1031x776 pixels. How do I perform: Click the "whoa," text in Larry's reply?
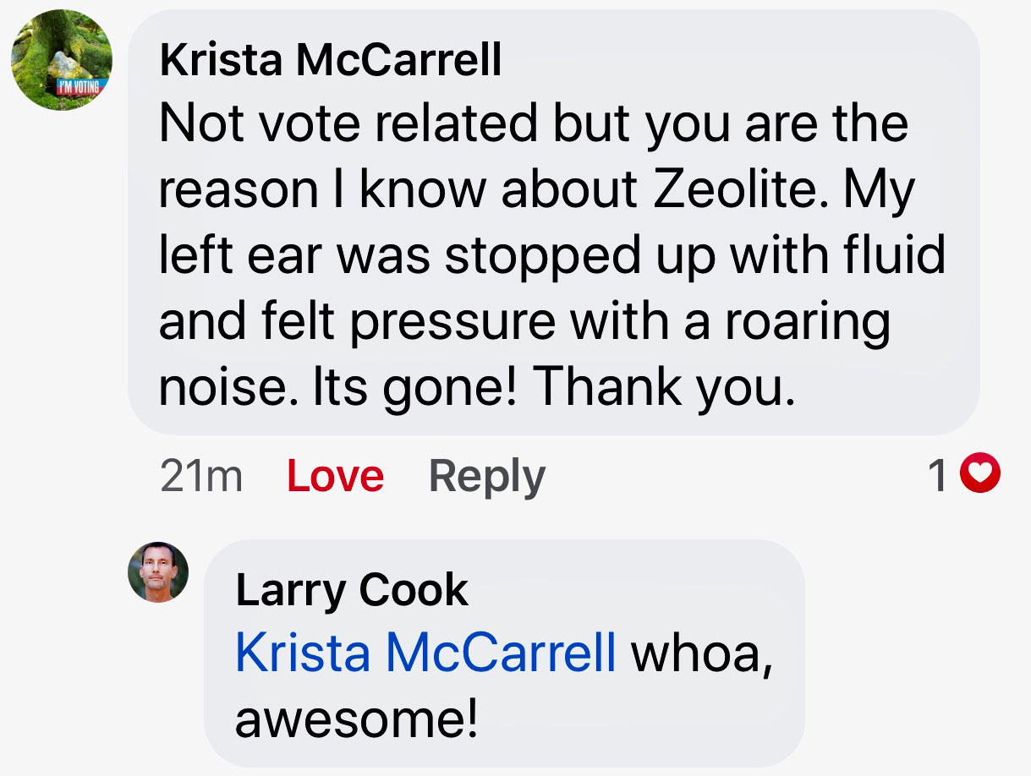pyautogui.click(x=702, y=653)
